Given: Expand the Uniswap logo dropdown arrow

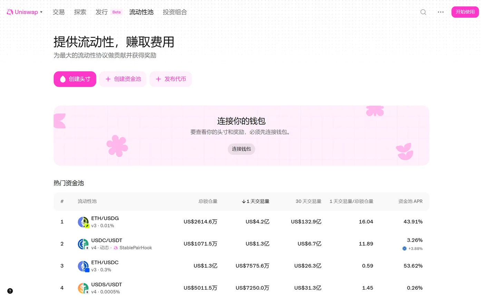Looking at the screenshot, I should tap(41, 12).
